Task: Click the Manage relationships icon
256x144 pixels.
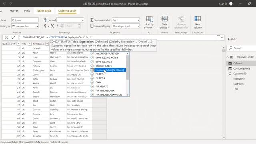Action: 181,19
